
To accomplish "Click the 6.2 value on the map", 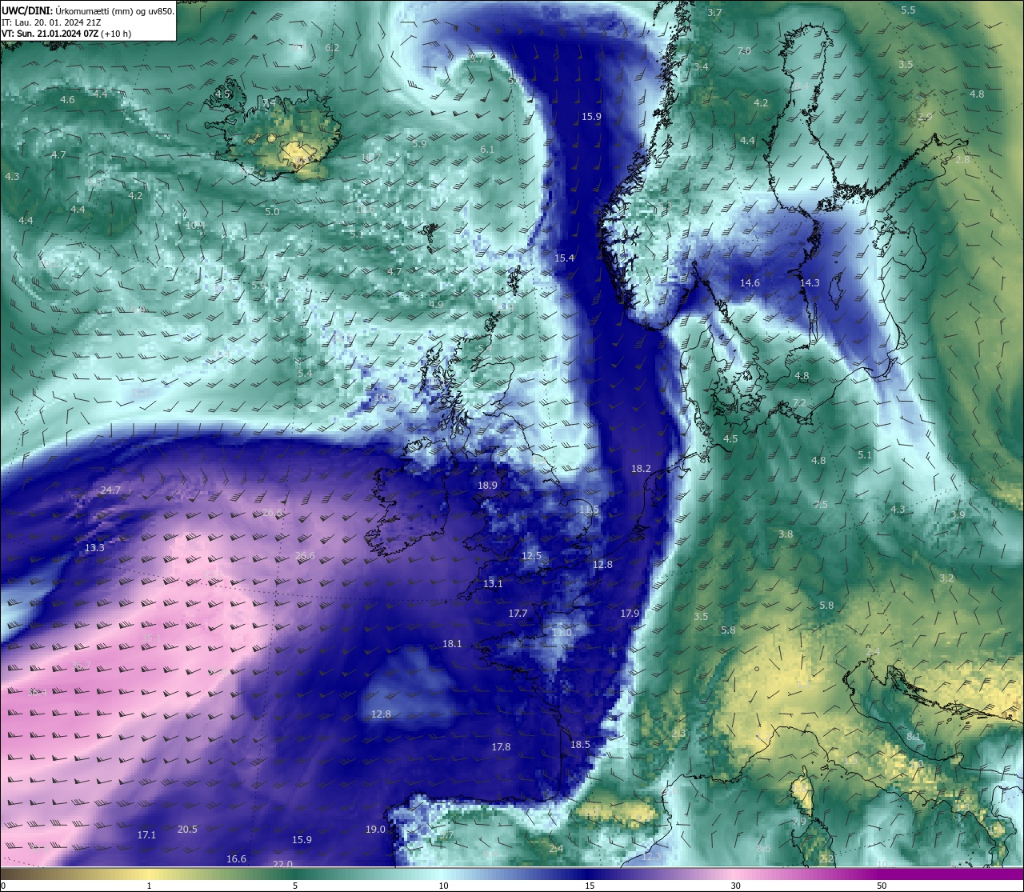I will (x=332, y=48).
